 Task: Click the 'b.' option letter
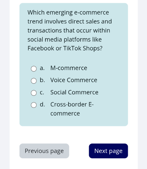point(42,80)
